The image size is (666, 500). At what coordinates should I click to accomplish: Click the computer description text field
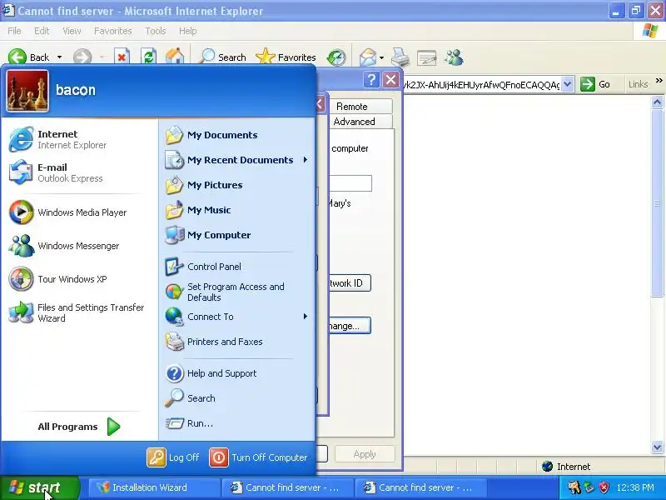350,183
